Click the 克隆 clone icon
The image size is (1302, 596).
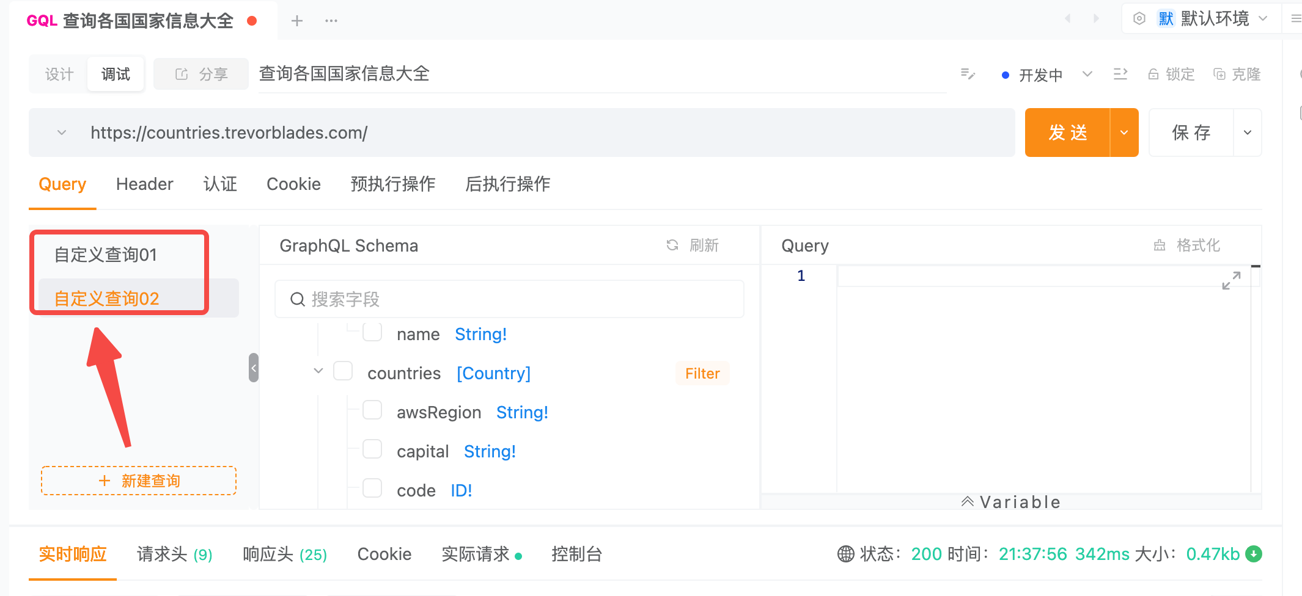coord(1220,73)
